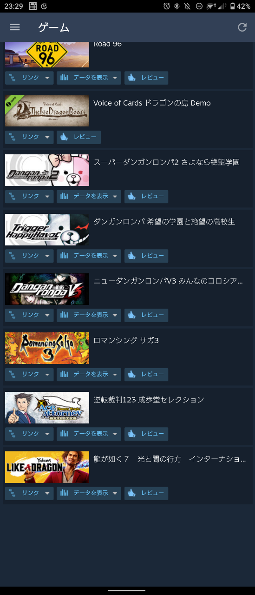Click bar chart data icon for Romancing SaGa 3

pyautogui.click(x=64, y=374)
